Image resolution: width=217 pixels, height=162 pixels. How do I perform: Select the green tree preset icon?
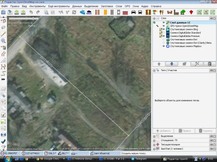[183, 12]
